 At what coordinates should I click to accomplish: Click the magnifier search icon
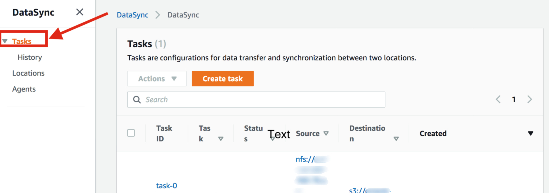[x=137, y=100]
